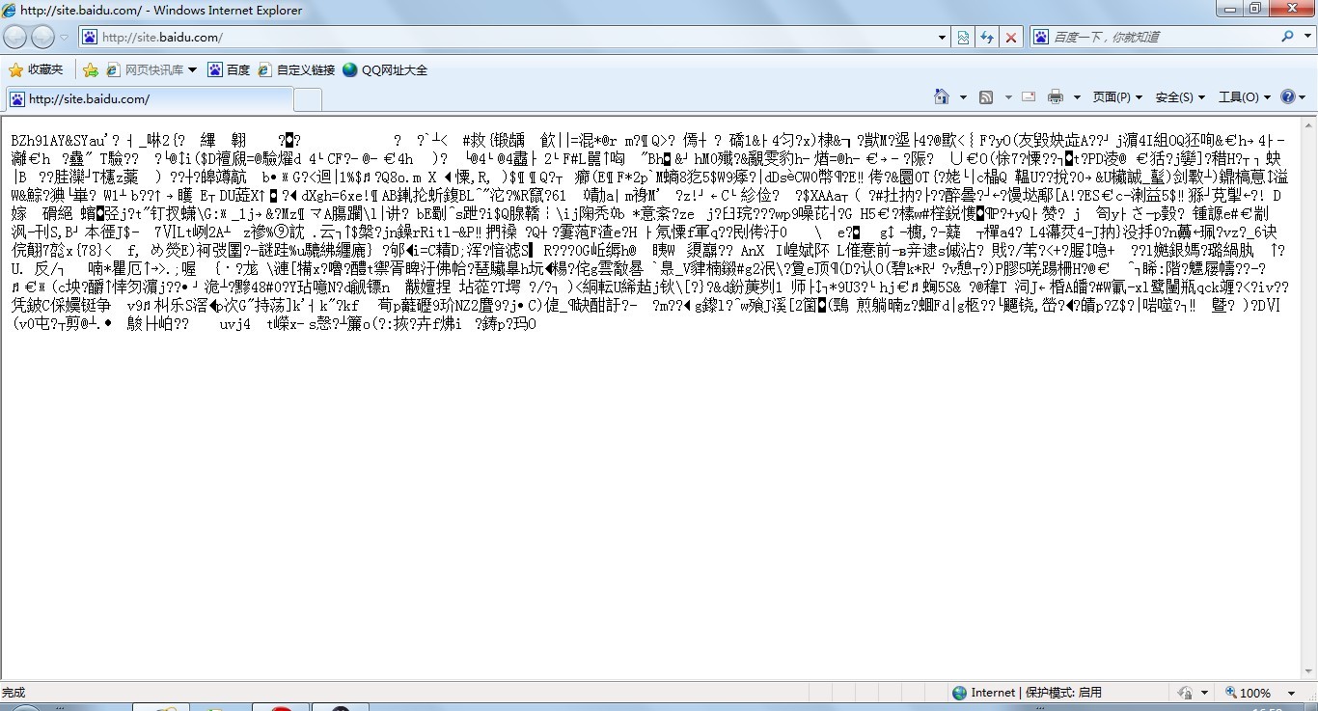Expand the feeds dropdown arrow
Image resolution: width=1318 pixels, height=711 pixels.
(1008, 97)
